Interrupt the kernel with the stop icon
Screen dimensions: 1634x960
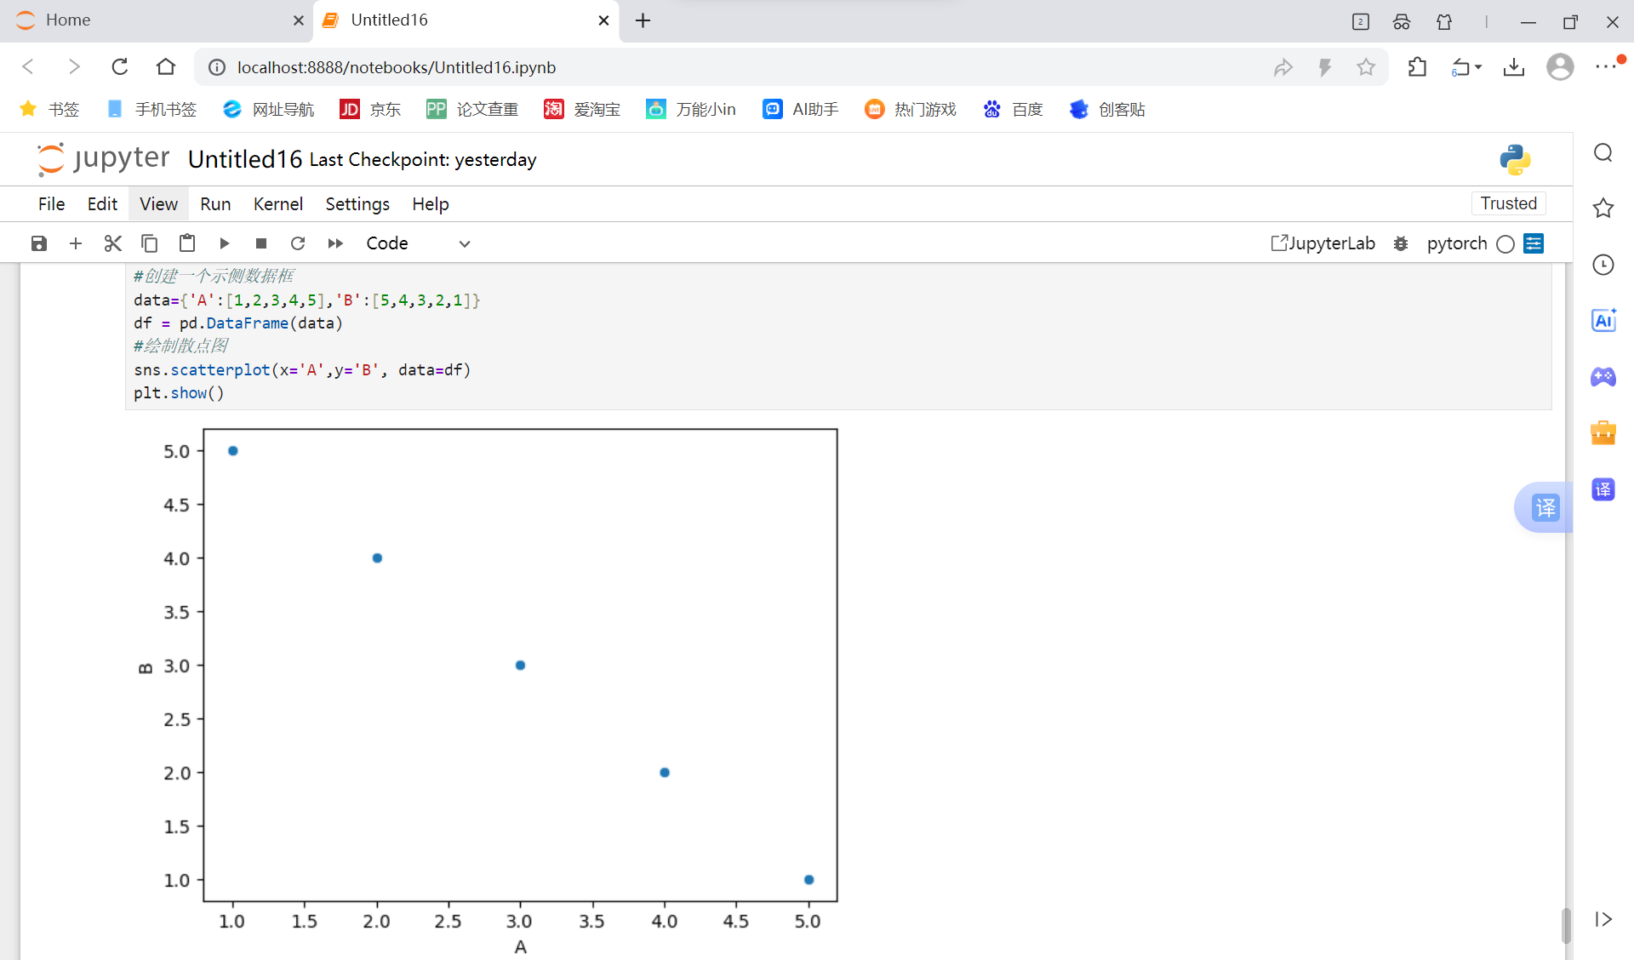tap(261, 243)
